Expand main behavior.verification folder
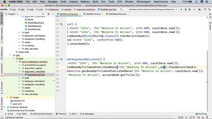 (x=20, y=36)
